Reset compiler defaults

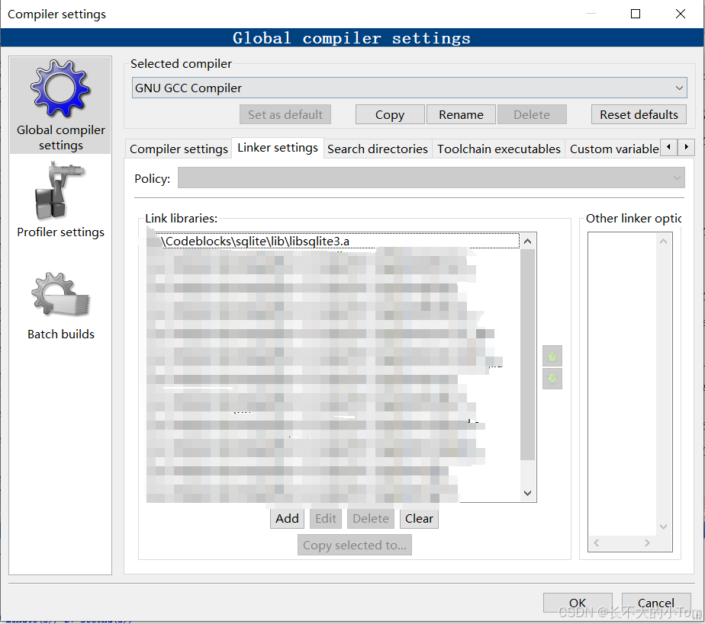[639, 114]
